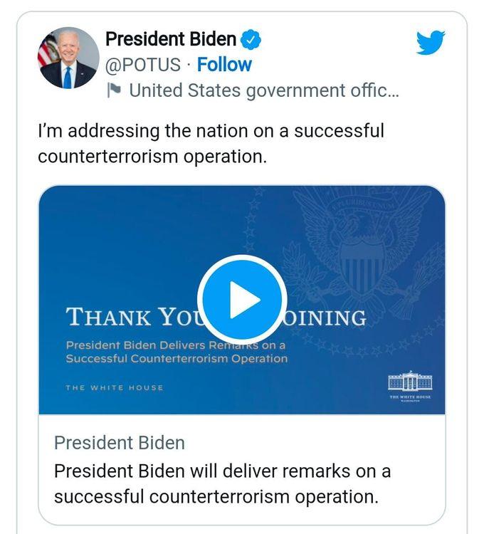Click THE WHITE HOUSE text in video
The width and height of the screenshot is (484, 534).
coord(115,387)
